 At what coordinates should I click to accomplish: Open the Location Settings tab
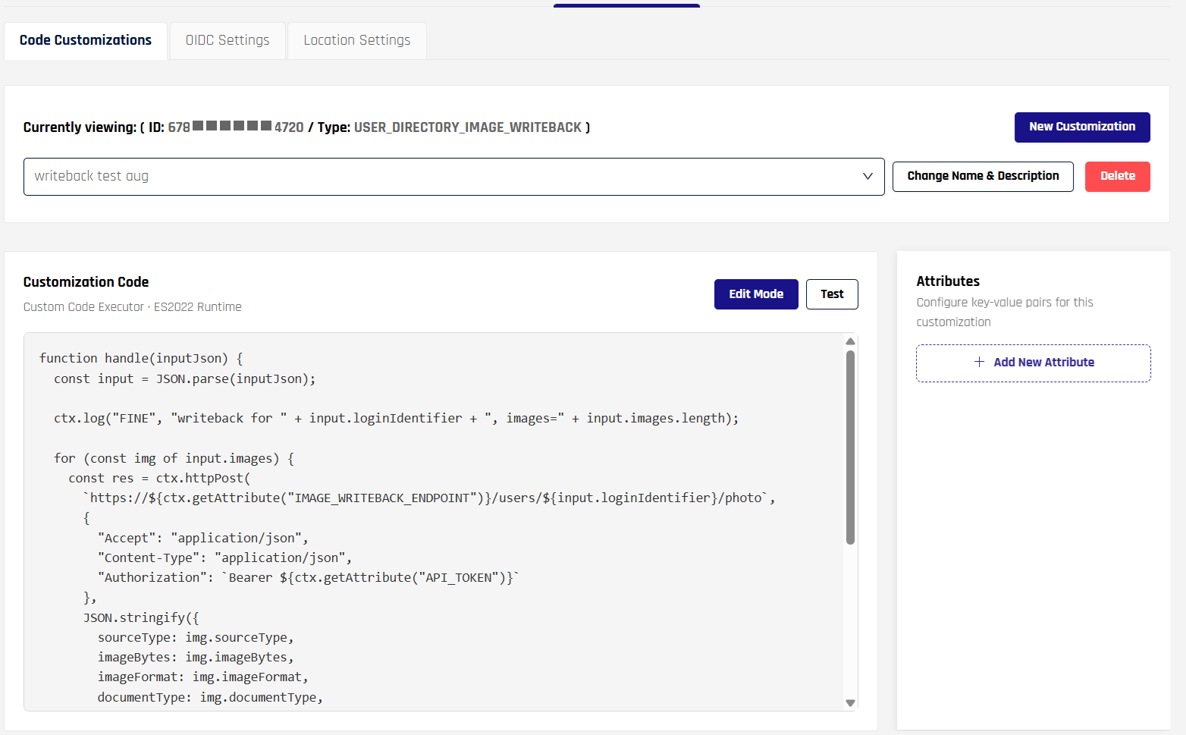click(357, 40)
